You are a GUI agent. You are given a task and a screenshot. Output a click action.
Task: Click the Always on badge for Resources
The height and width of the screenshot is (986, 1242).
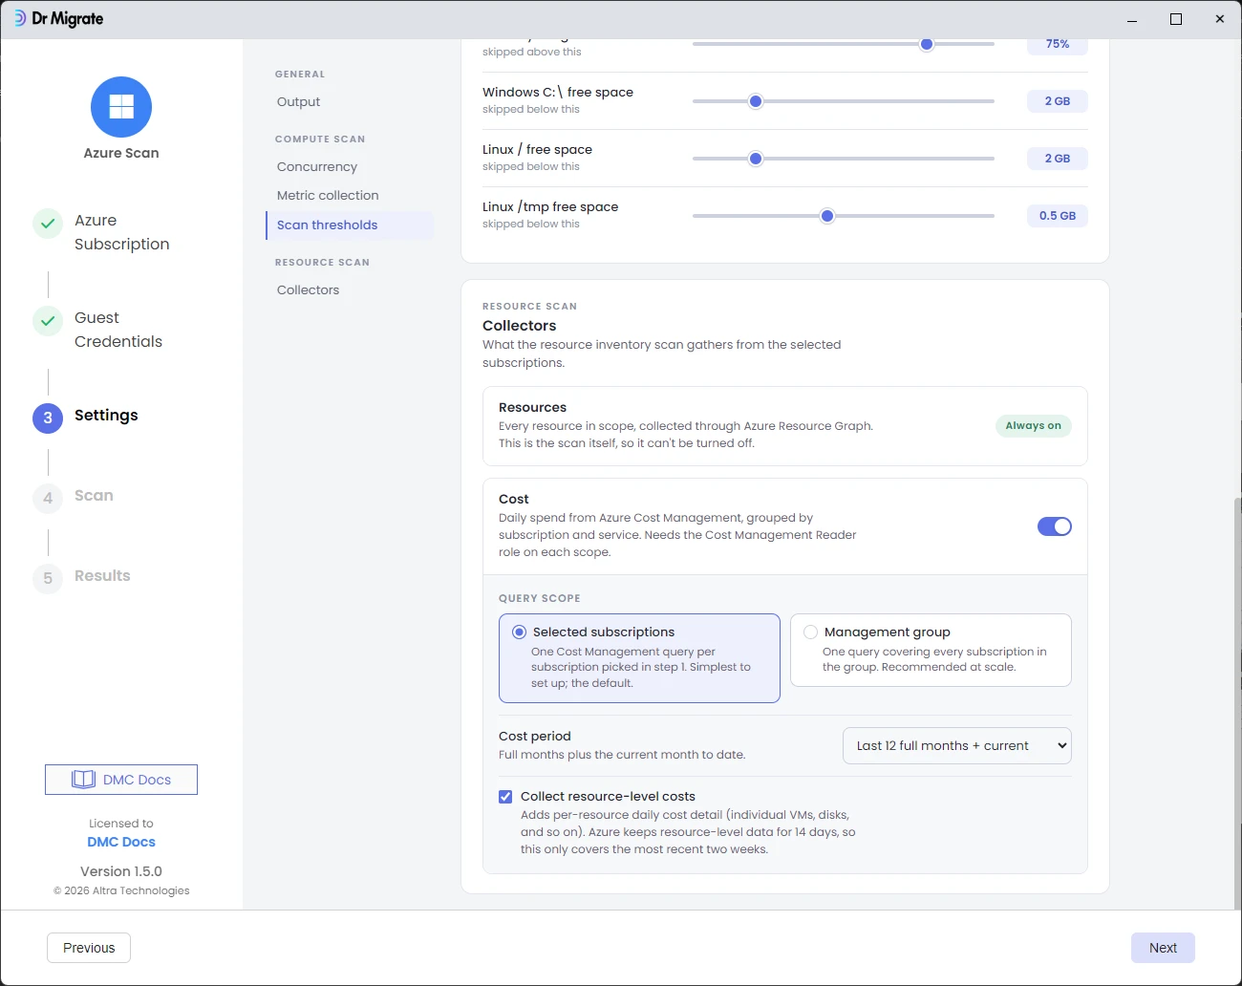pyautogui.click(x=1034, y=426)
